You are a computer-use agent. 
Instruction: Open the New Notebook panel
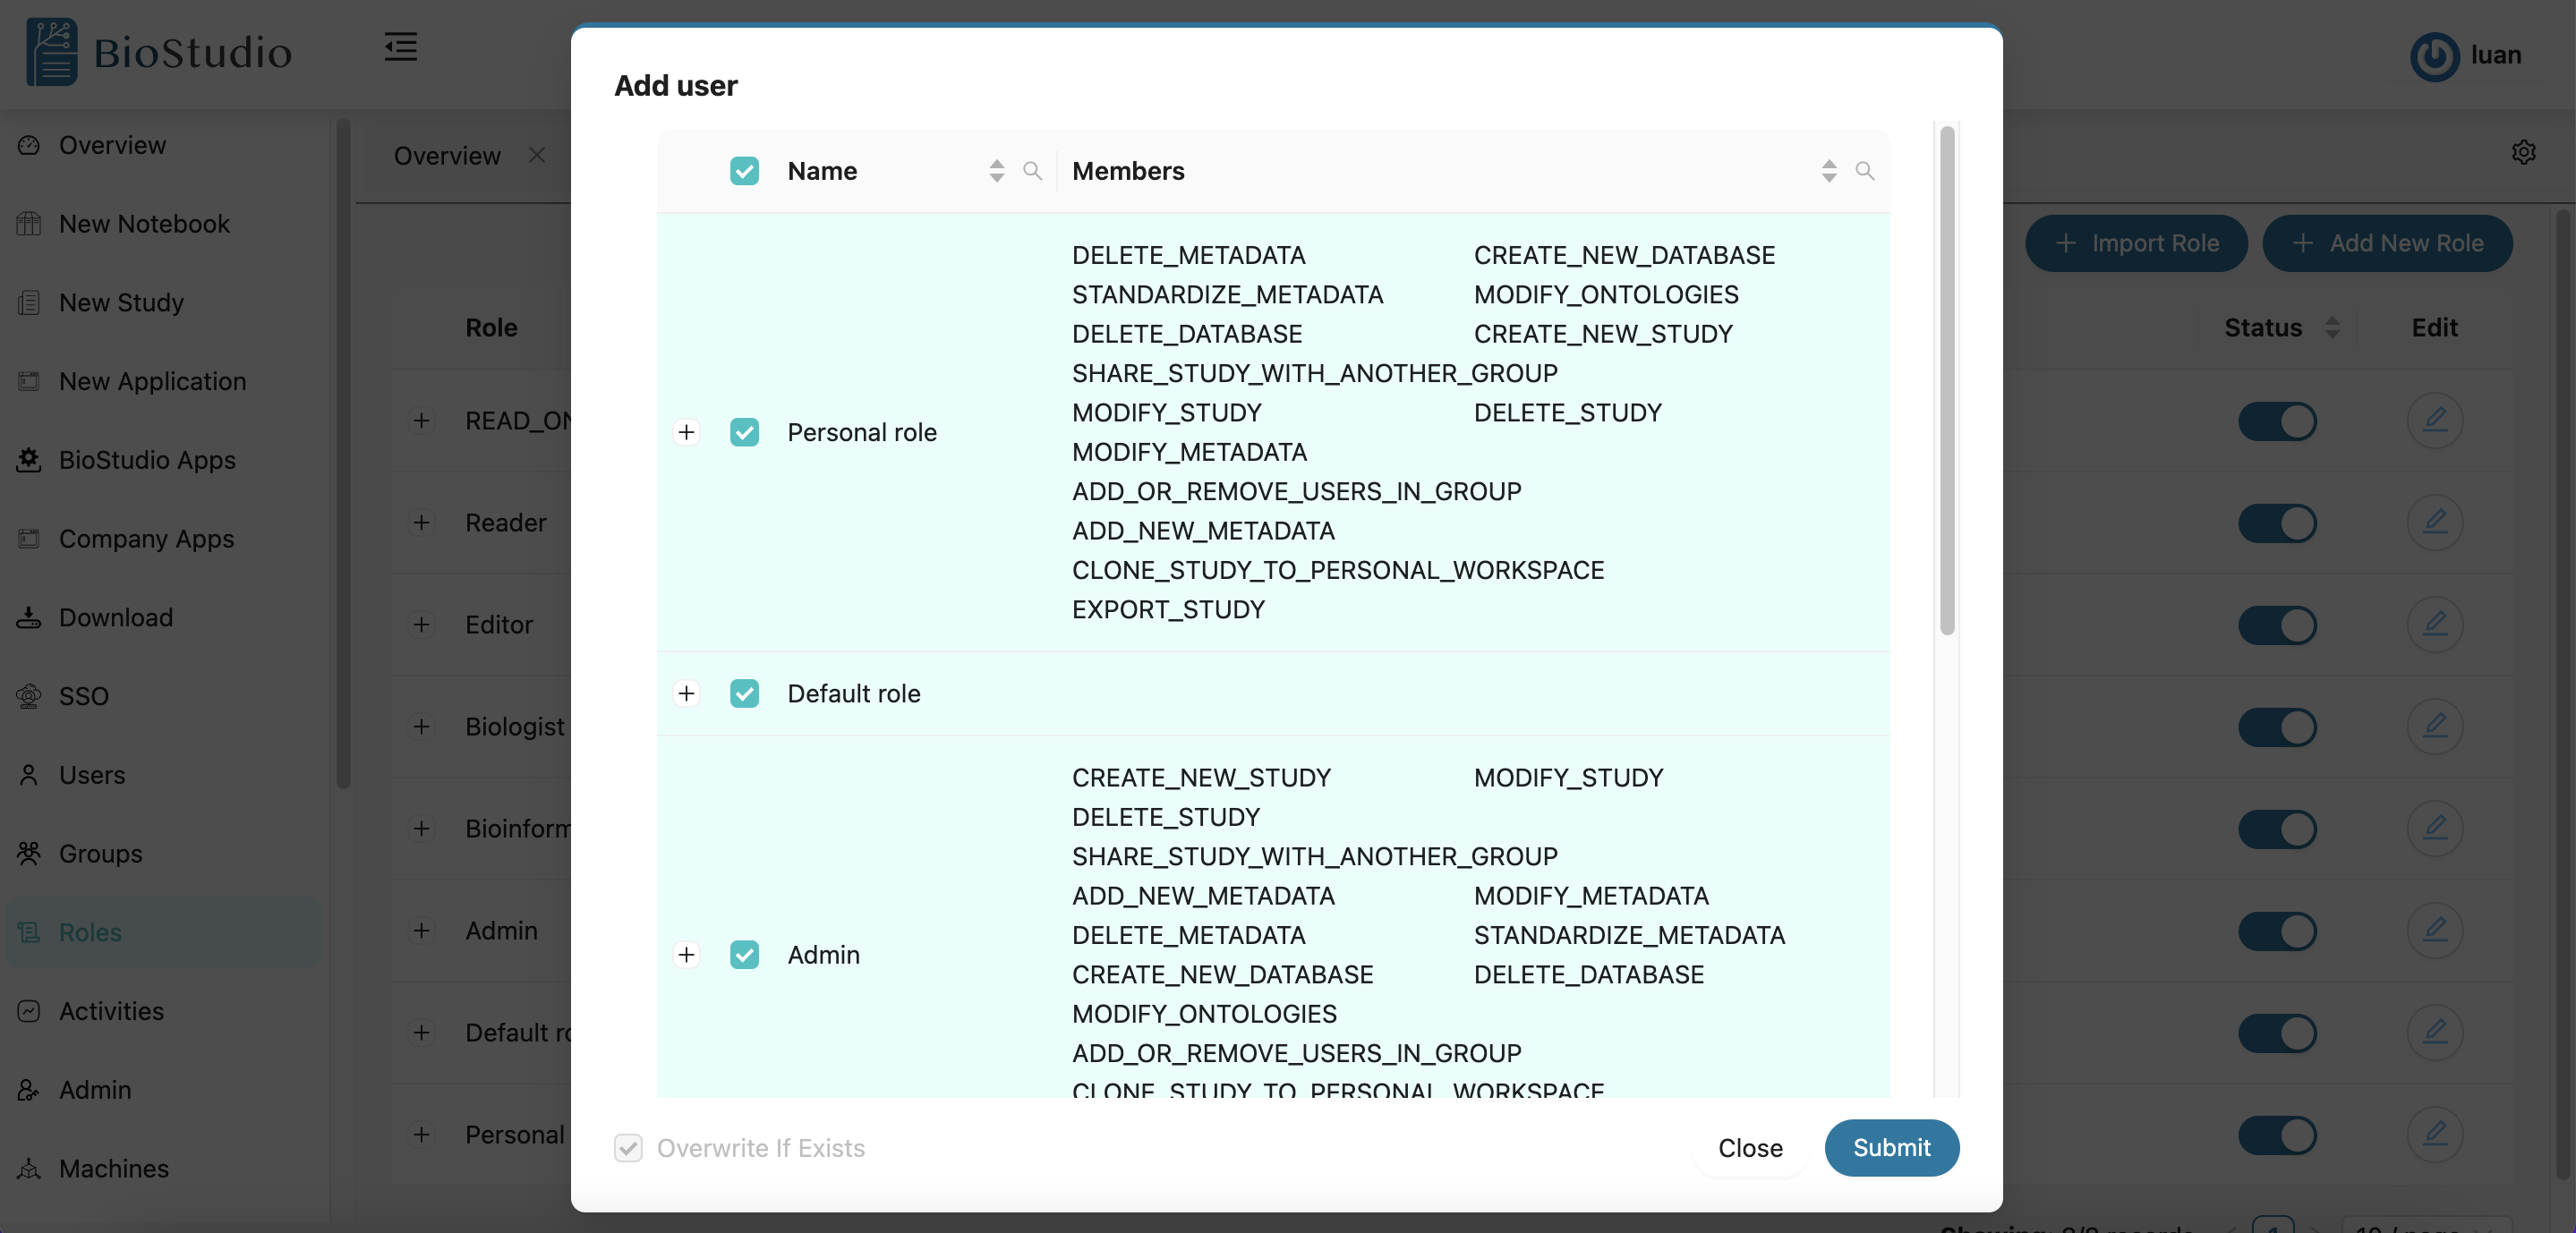coord(145,224)
